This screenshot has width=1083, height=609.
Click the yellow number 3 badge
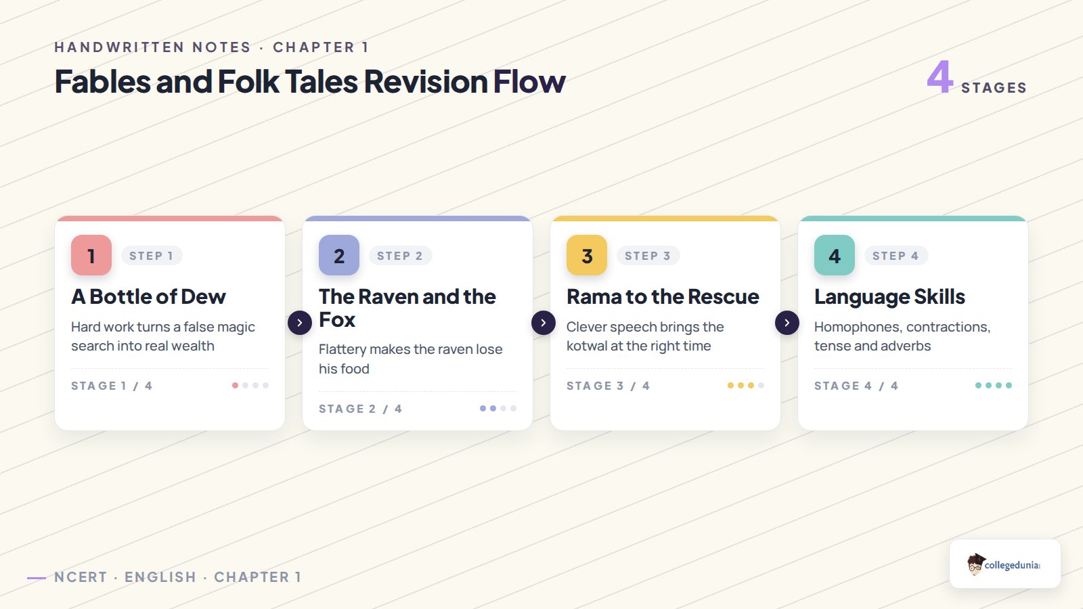pos(587,255)
